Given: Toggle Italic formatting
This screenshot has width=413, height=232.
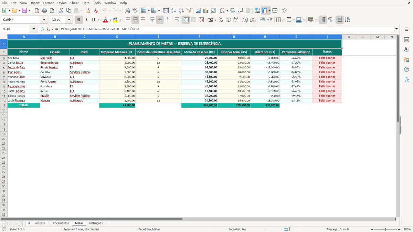Looking at the screenshot, I should (86, 20).
